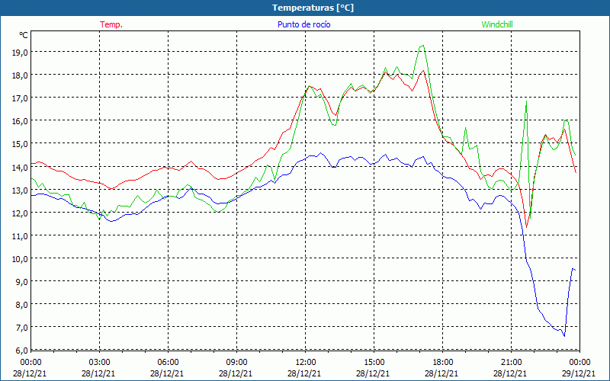Click the 18:00 time axis label
This screenshot has height=381, width=610.
tap(443, 363)
